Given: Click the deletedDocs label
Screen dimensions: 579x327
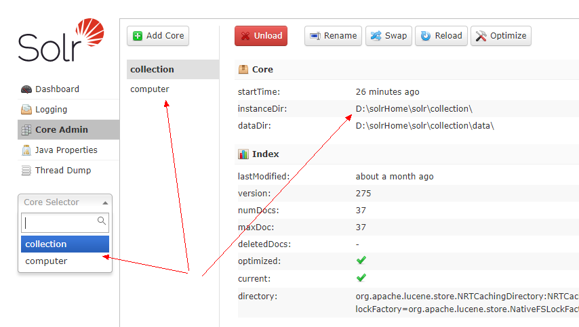Looking at the screenshot, I should point(264,244).
